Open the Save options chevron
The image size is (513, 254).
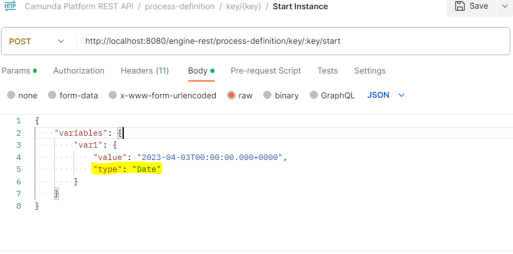click(x=504, y=6)
